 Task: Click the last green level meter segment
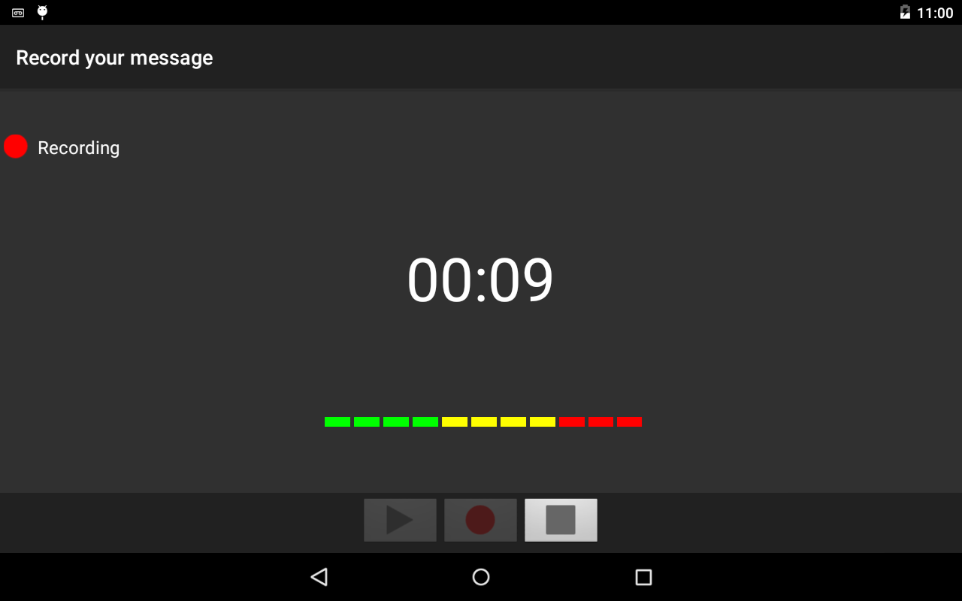[425, 422]
